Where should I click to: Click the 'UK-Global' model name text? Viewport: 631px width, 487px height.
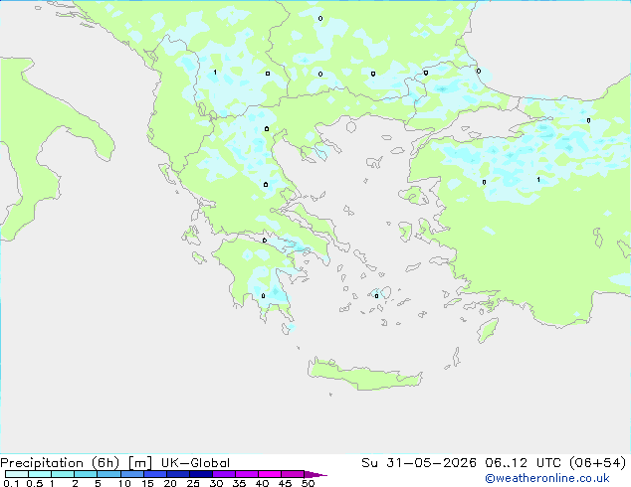[x=195, y=463]
